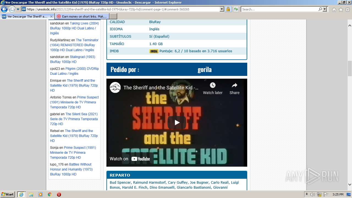Click Watch on YouTube button
Image resolution: width=352 pixels, height=198 pixels.
pos(130,159)
